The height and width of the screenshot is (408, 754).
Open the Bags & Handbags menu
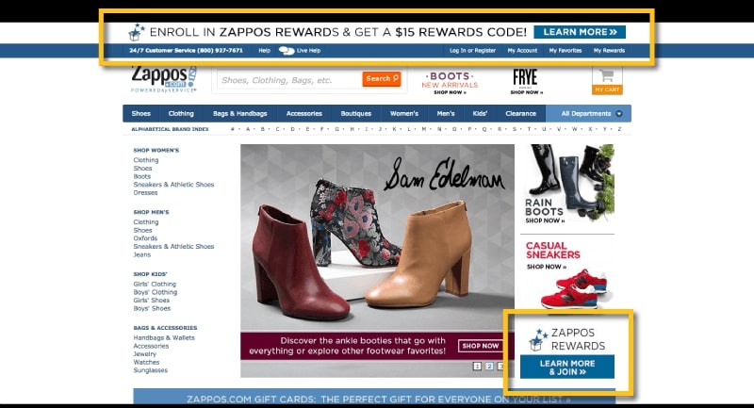240,113
